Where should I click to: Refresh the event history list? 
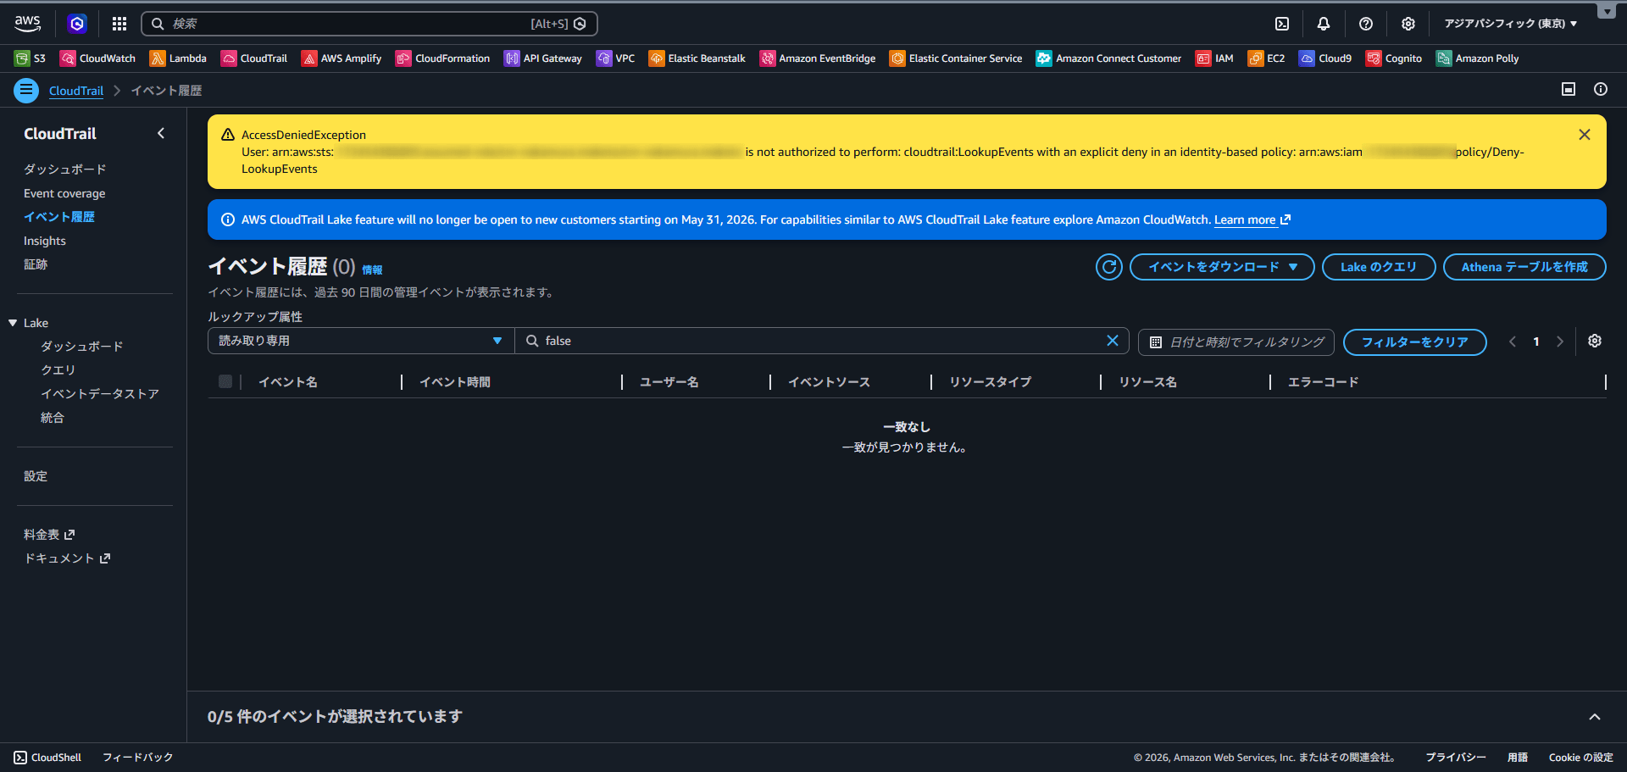(x=1109, y=267)
